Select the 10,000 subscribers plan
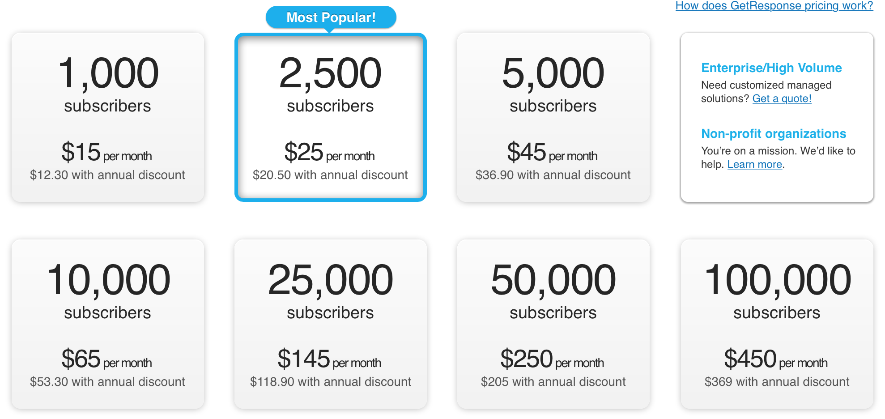The height and width of the screenshot is (419, 885). click(108, 324)
